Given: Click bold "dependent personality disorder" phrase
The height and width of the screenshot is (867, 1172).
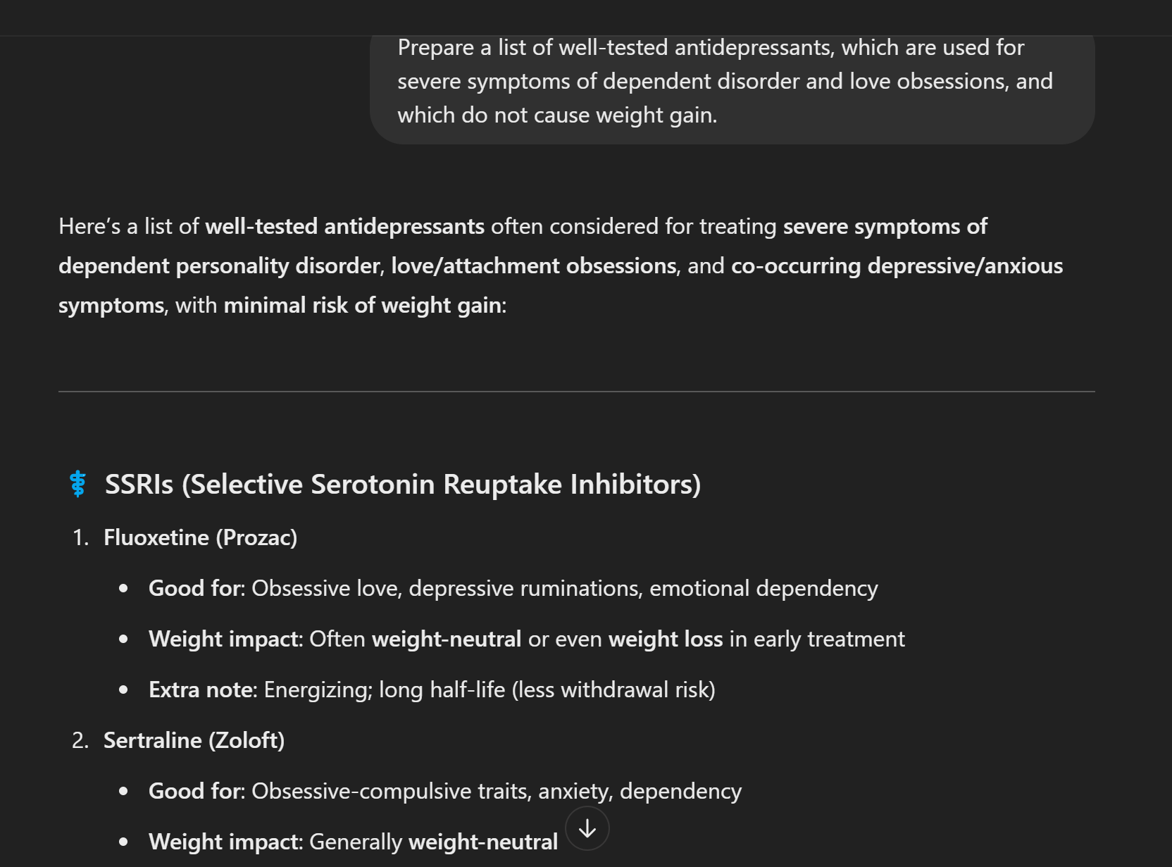Looking at the screenshot, I should (220, 266).
